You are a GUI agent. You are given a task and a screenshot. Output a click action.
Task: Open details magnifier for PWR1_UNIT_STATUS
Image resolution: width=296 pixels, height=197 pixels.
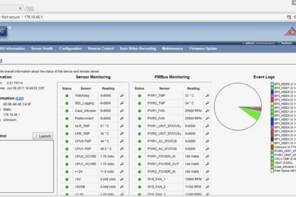pos(207,126)
